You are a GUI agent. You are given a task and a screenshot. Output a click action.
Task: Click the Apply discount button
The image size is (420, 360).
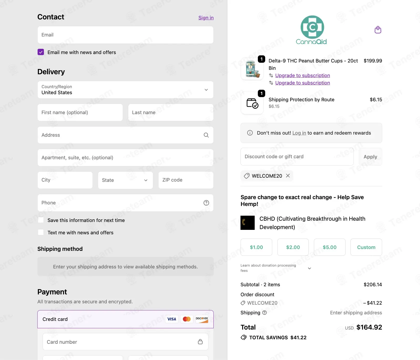pyautogui.click(x=370, y=157)
